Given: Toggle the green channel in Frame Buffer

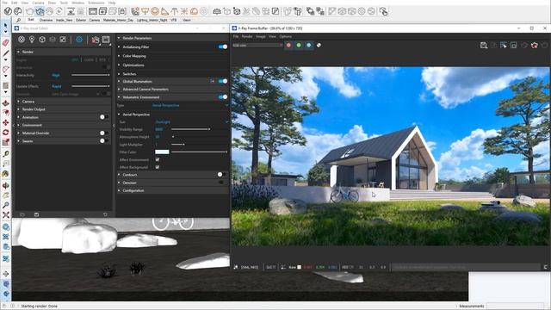Looking at the screenshot, I should [x=299, y=45].
